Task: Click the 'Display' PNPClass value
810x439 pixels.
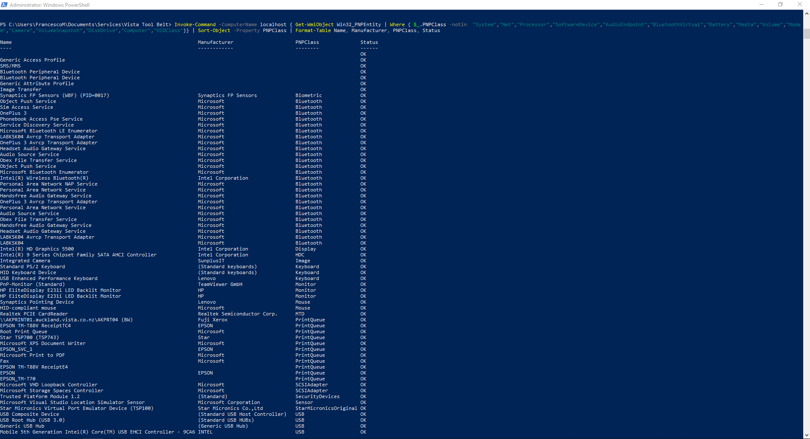Action: (x=306, y=249)
